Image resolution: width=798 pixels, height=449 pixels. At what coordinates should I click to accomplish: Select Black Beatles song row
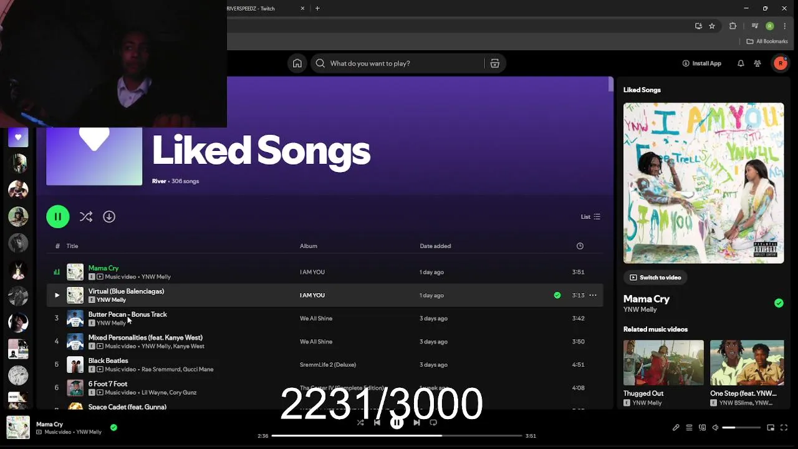click(325, 364)
